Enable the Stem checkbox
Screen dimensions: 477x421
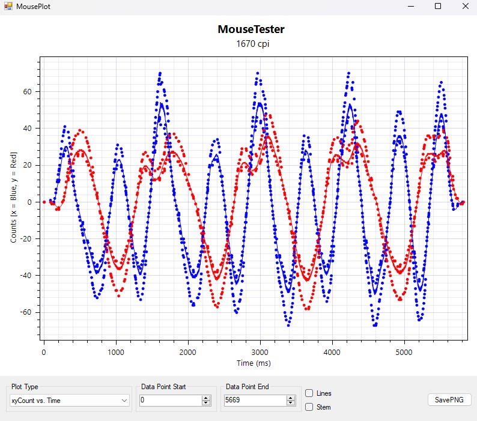click(x=309, y=407)
